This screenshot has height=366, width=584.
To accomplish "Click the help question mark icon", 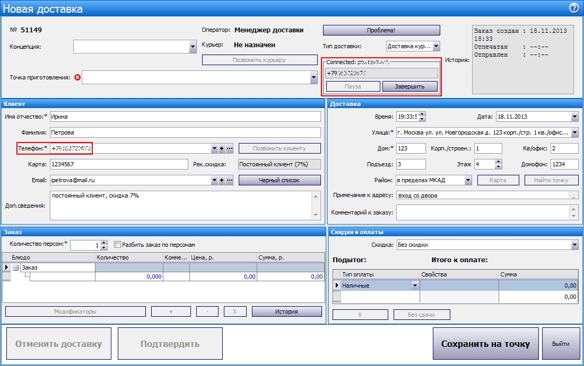I will tap(573, 7).
